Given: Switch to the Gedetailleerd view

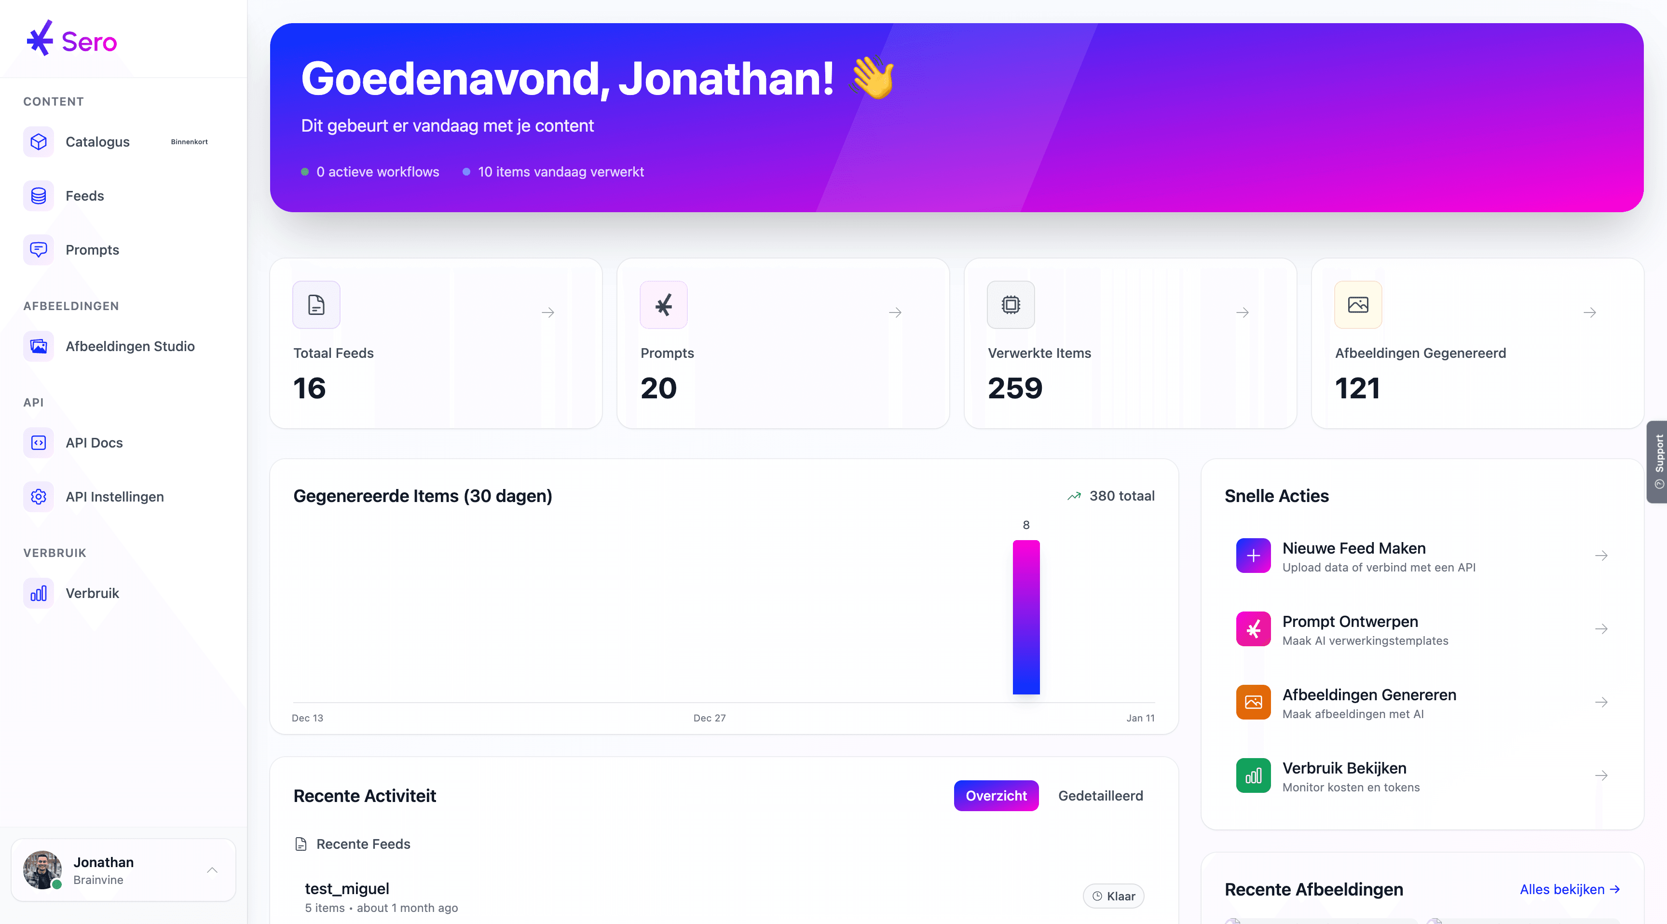Looking at the screenshot, I should pos(1100,796).
